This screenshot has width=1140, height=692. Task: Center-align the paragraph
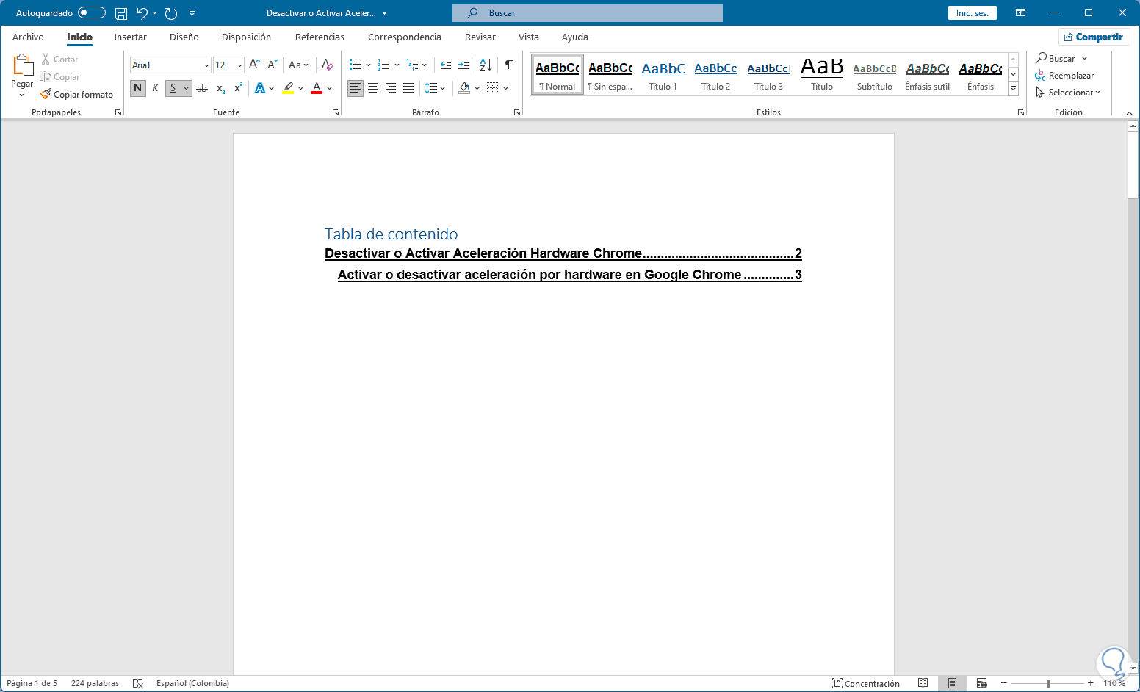(373, 88)
